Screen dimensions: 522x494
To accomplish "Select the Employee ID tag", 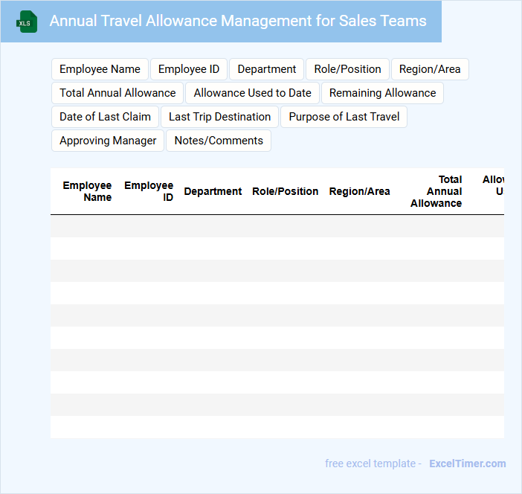I will coord(189,69).
